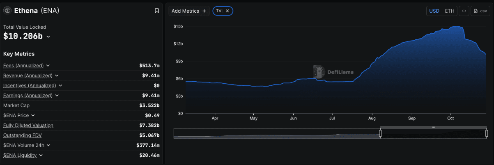Download chart data as .csv
Viewport: 494px width, 165px height.
click(480, 11)
